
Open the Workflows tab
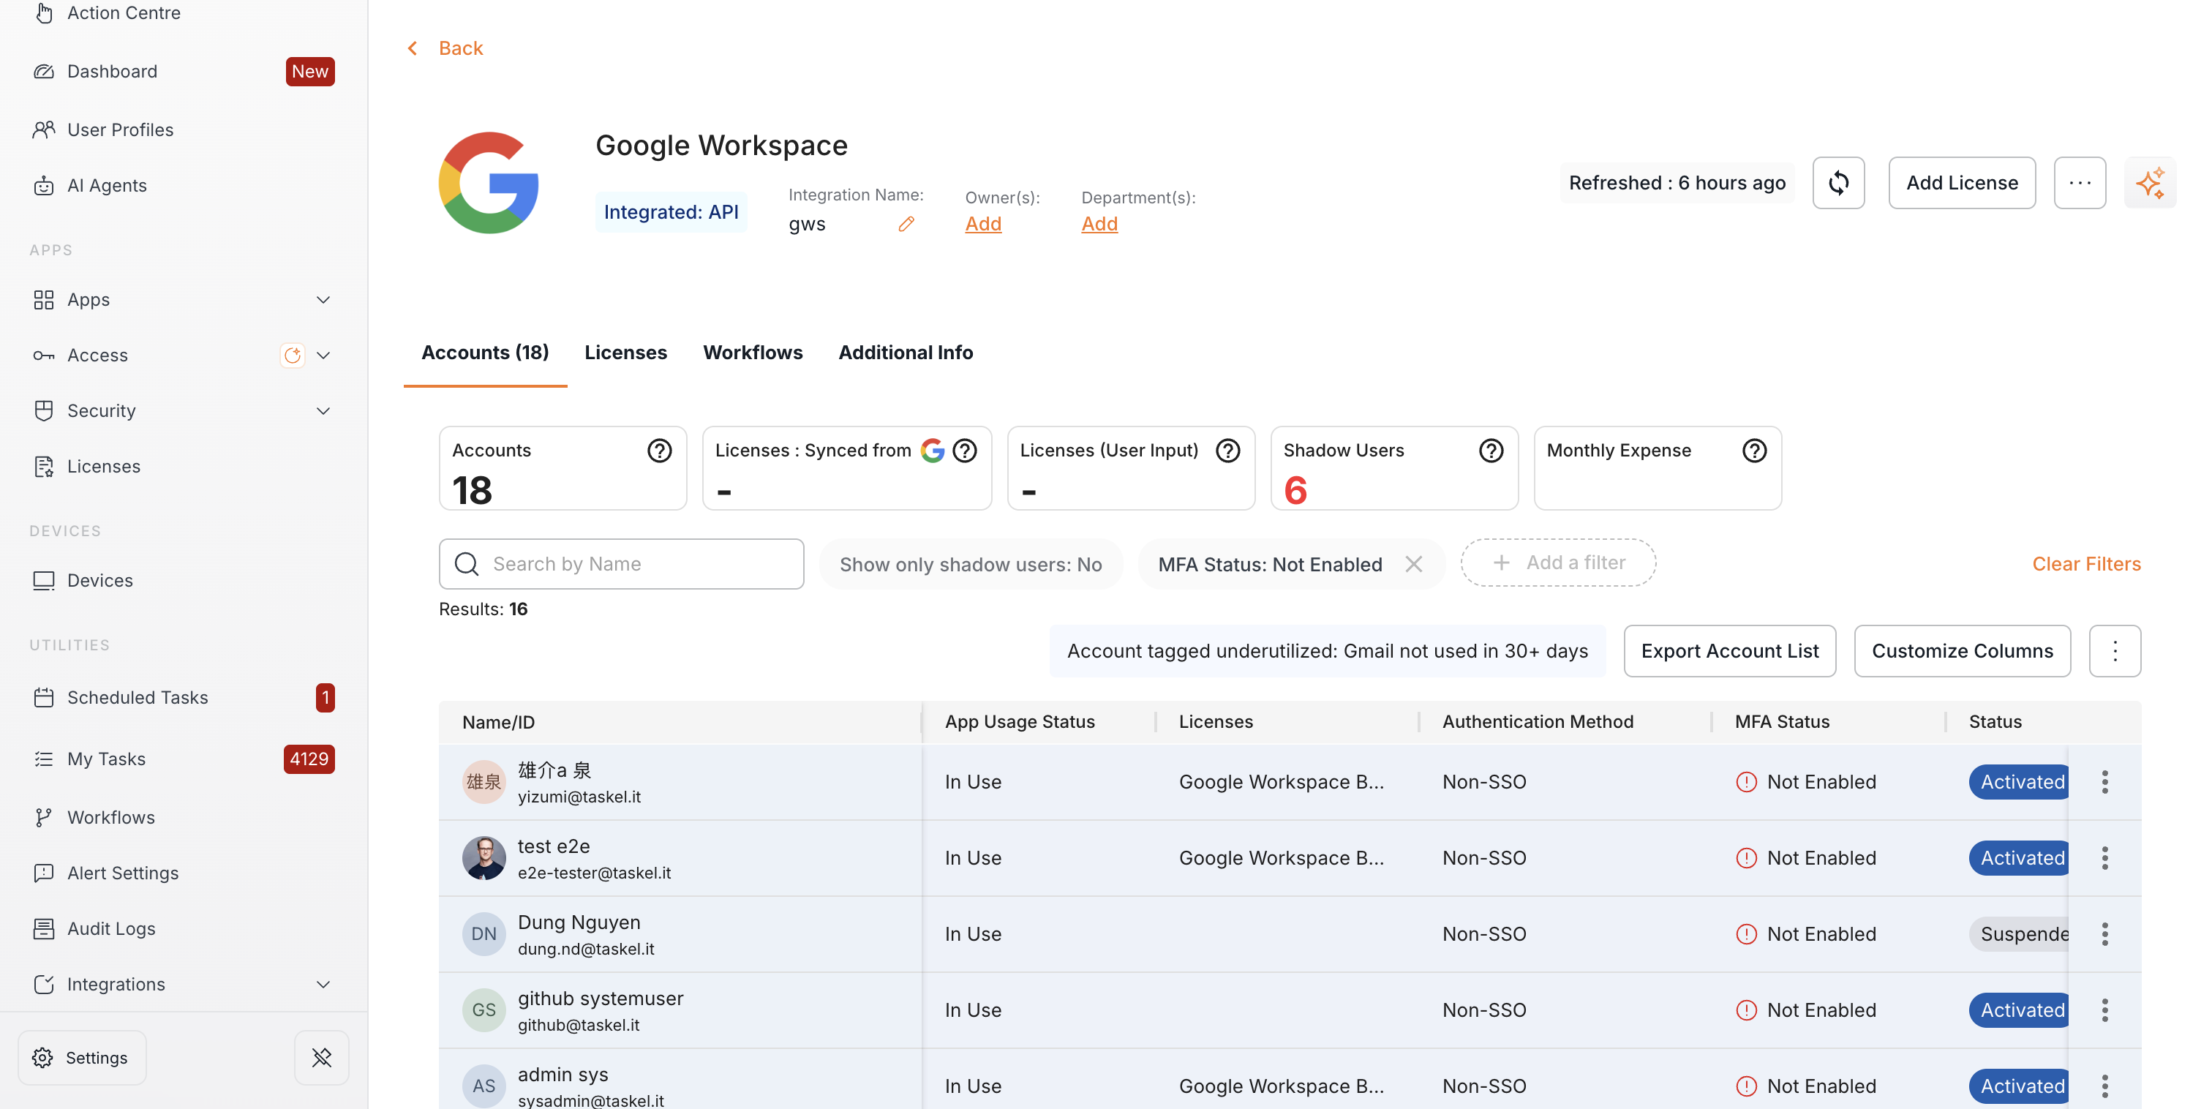tap(752, 352)
